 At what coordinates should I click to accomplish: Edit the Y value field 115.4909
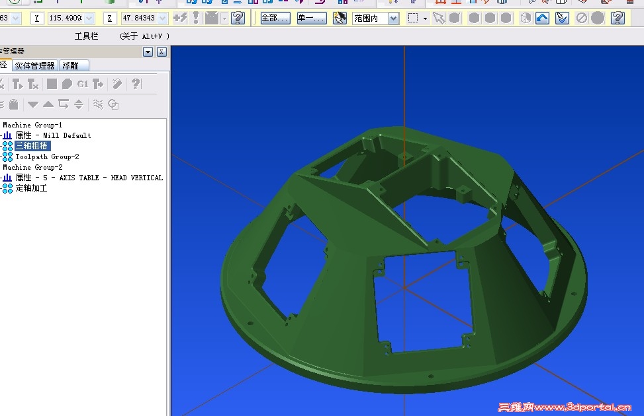pos(66,18)
